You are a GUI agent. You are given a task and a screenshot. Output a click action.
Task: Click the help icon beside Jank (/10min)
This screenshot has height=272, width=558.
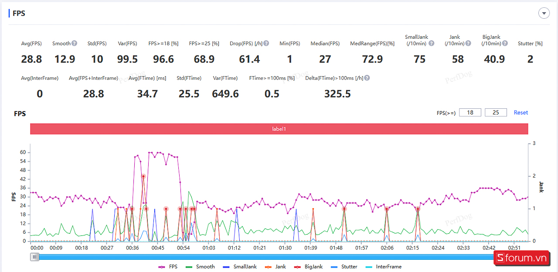click(x=468, y=44)
